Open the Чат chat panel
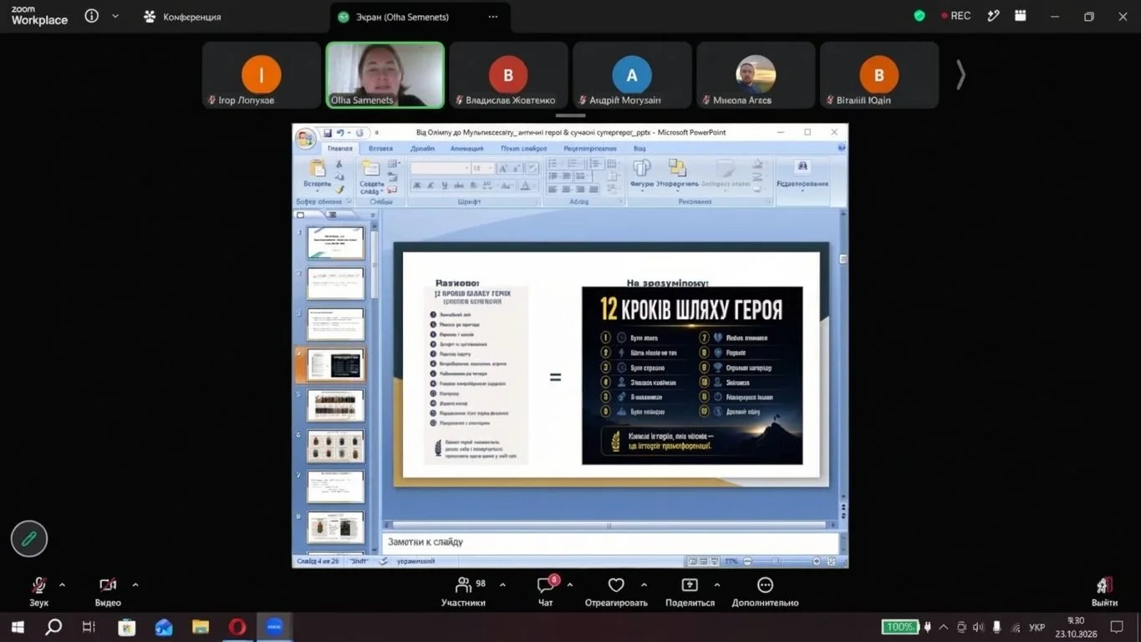The width and height of the screenshot is (1141, 642). click(x=546, y=591)
